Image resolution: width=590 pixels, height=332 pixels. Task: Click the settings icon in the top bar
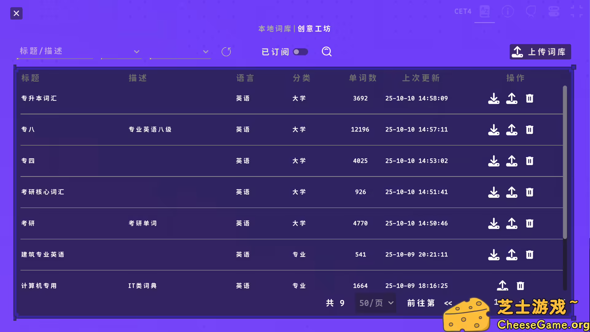click(x=554, y=11)
